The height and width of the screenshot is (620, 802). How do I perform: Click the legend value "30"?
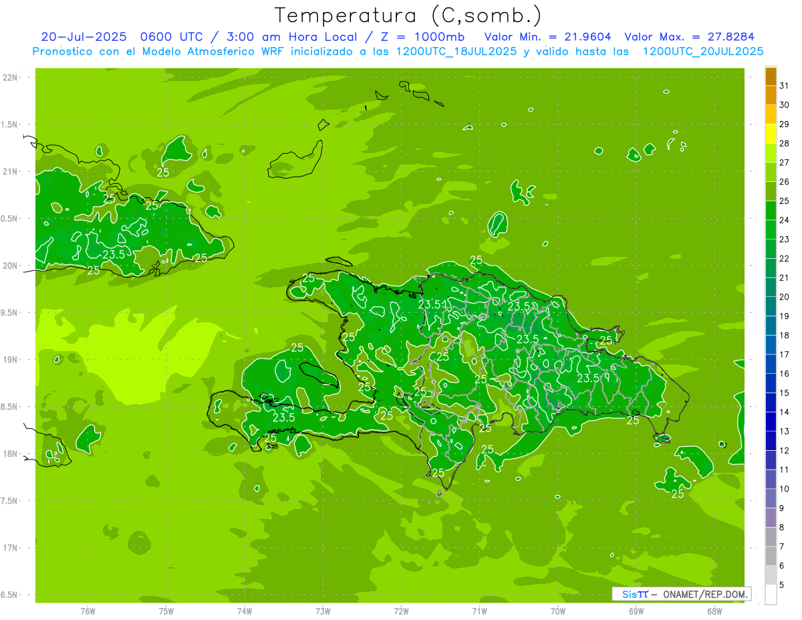click(784, 105)
